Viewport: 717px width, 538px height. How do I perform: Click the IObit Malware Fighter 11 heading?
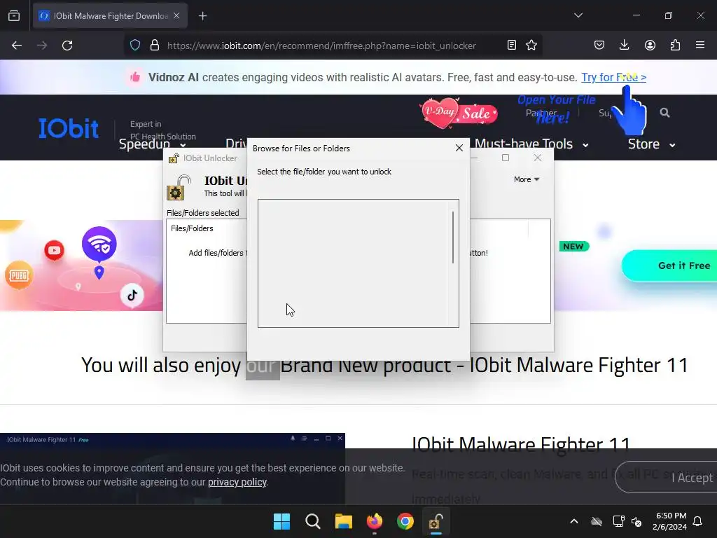click(521, 443)
